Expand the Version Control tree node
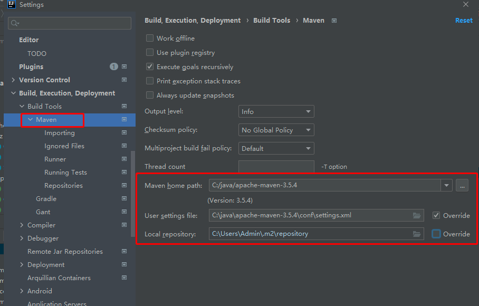Image resolution: width=479 pixels, height=306 pixels. pyautogui.click(x=13, y=80)
